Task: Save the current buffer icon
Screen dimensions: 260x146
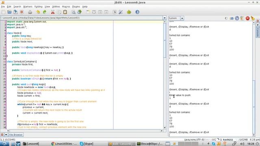Action: pyautogui.click(x=15, y=12)
